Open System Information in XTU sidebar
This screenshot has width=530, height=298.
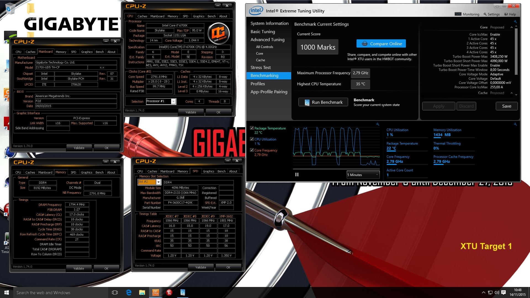click(269, 23)
